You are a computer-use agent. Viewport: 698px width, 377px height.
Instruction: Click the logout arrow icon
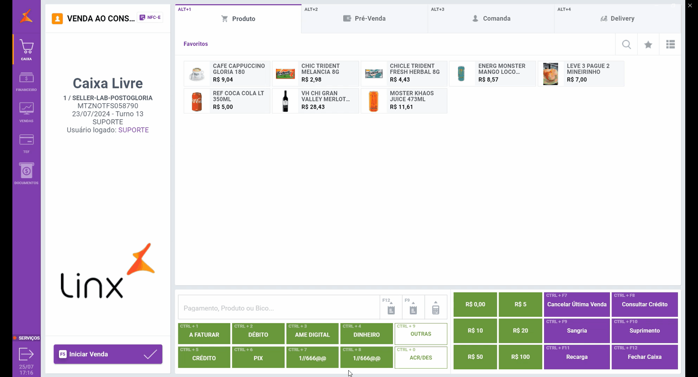(26, 354)
